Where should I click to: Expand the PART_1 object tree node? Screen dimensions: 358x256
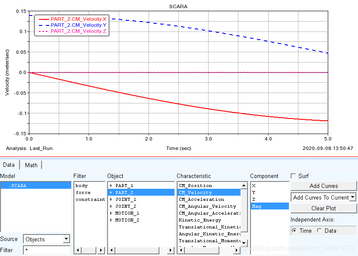(111, 186)
